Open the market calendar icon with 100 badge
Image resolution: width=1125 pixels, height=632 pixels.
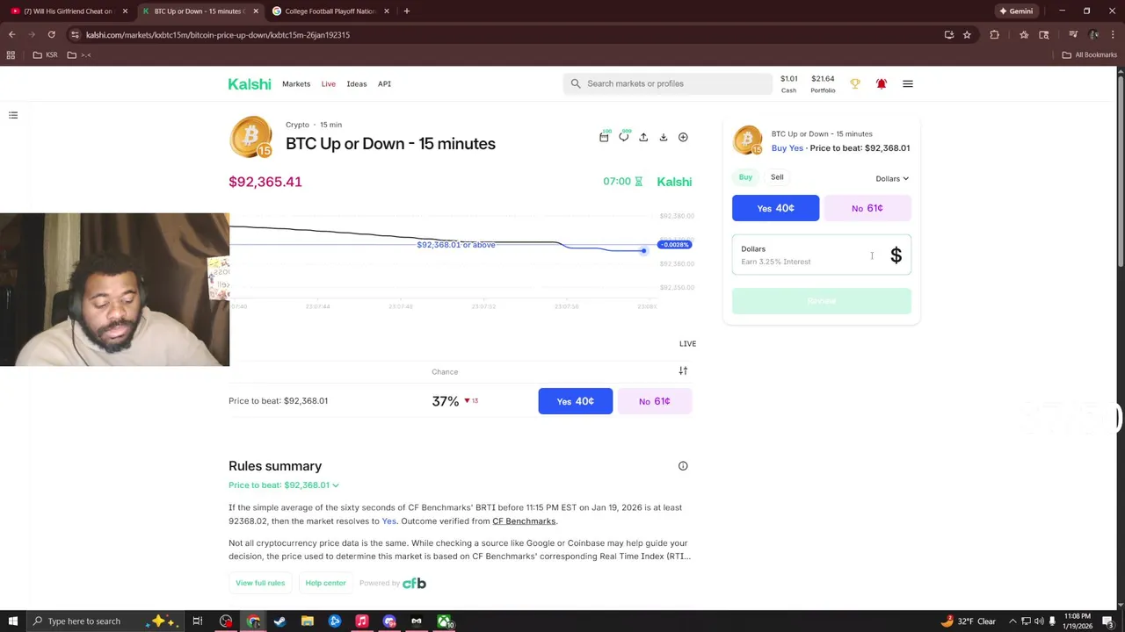click(x=604, y=137)
